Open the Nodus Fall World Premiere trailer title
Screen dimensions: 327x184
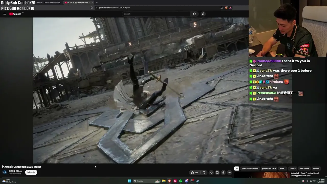[x=305, y=174]
